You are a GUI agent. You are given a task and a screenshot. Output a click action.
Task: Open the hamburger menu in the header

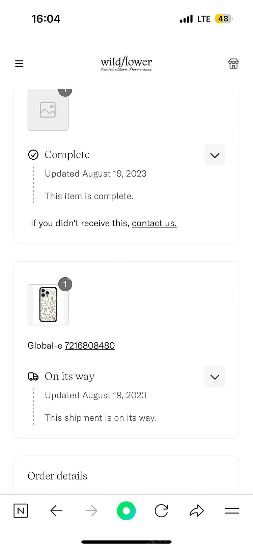[19, 63]
